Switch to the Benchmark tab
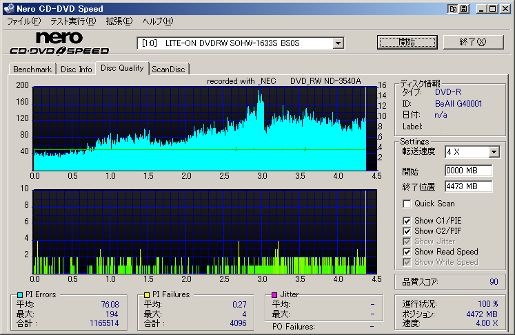515x335 pixels. 32,69
